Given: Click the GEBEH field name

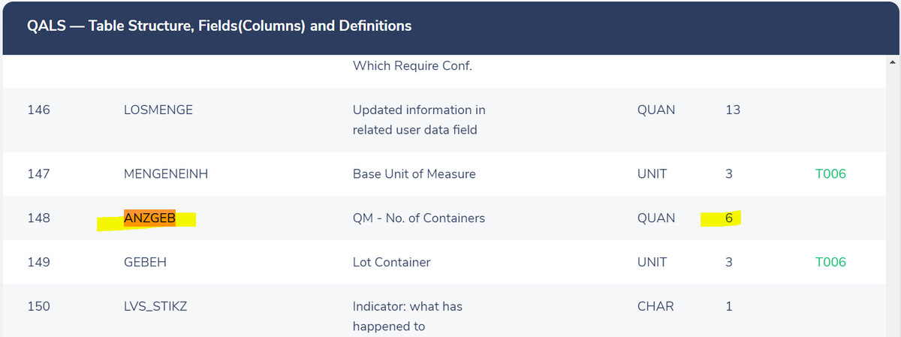Looking at the screenshot, I should click(x=144, y=263).
